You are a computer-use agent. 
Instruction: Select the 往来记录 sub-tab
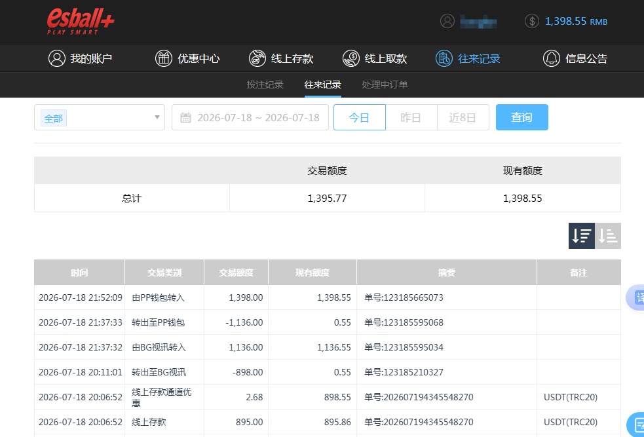click(323, 85)
